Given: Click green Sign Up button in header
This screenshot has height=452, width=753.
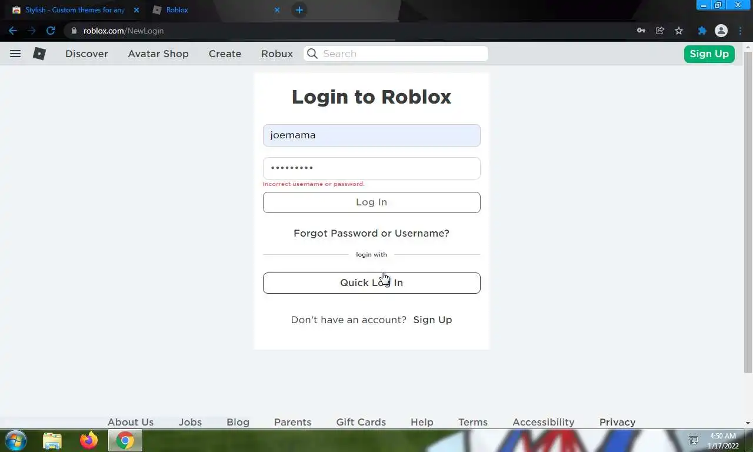Looking at the screenshot, I should click(x=709, y=54).
